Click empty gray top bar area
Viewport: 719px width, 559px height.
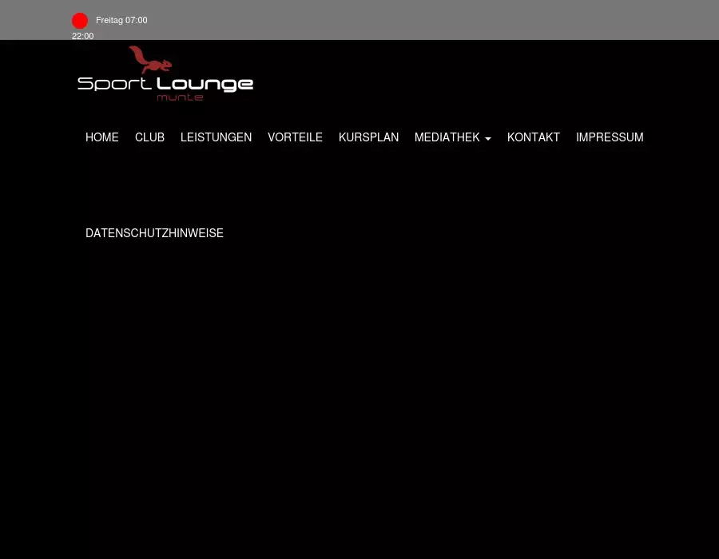pyautogui.click(x=439, y=20)
